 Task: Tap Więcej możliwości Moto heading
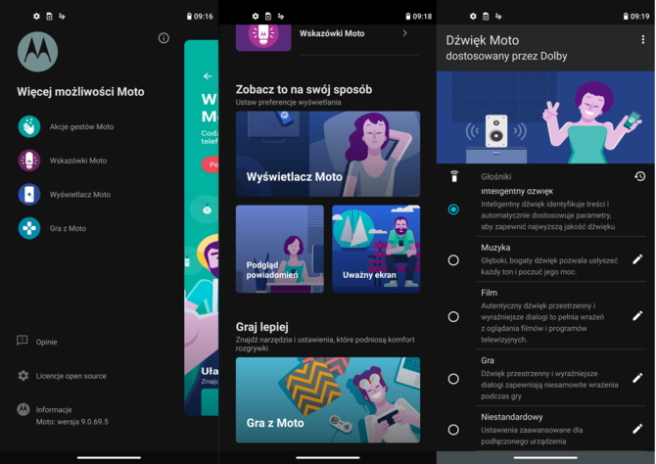(80, 92)
